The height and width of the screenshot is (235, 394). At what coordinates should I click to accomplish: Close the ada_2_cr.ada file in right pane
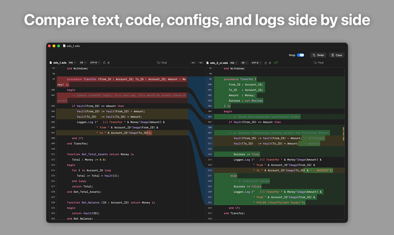(270, 62)
